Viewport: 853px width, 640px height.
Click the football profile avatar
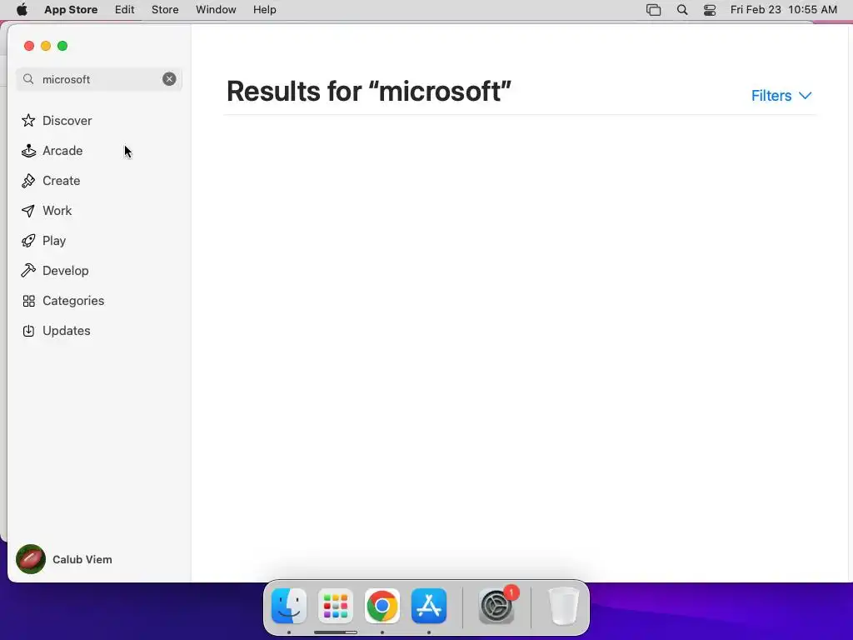coord(31,559)
